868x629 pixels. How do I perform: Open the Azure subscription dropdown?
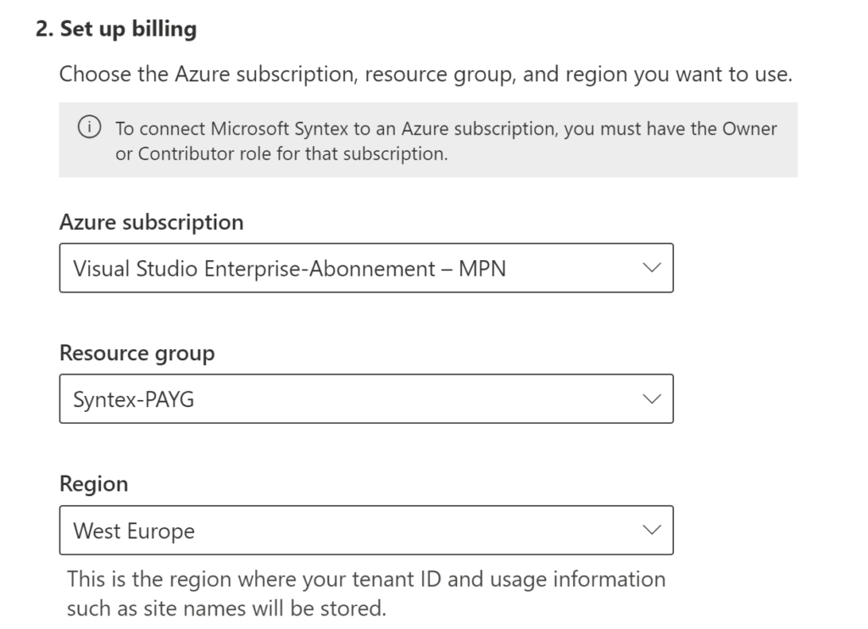click(366, 268)
